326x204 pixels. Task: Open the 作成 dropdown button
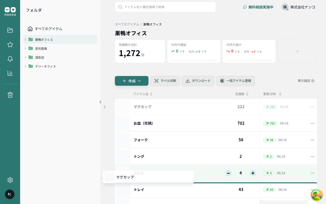[131, 81]
